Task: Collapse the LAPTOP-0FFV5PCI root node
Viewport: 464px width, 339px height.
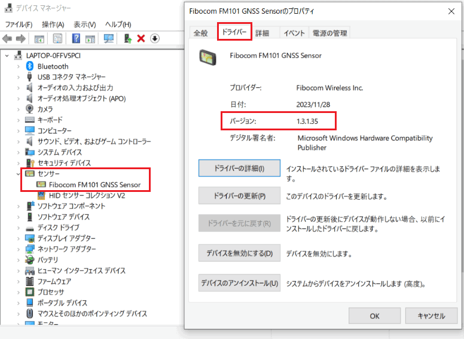Action: coord(7,56)
